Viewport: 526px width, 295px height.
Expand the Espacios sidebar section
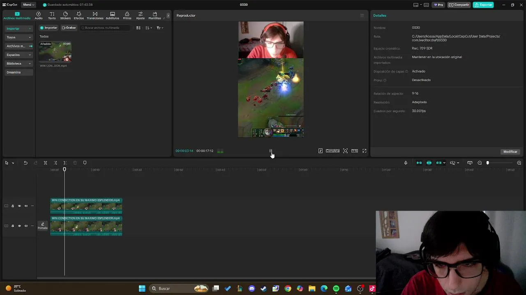18,55
